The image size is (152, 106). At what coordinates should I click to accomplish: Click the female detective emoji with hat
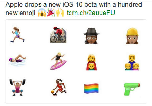pos(91,36)
